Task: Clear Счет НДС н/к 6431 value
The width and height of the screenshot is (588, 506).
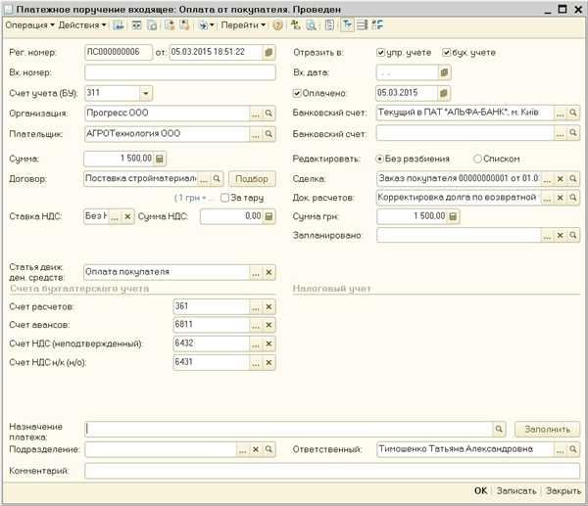Action: [269, 362]
